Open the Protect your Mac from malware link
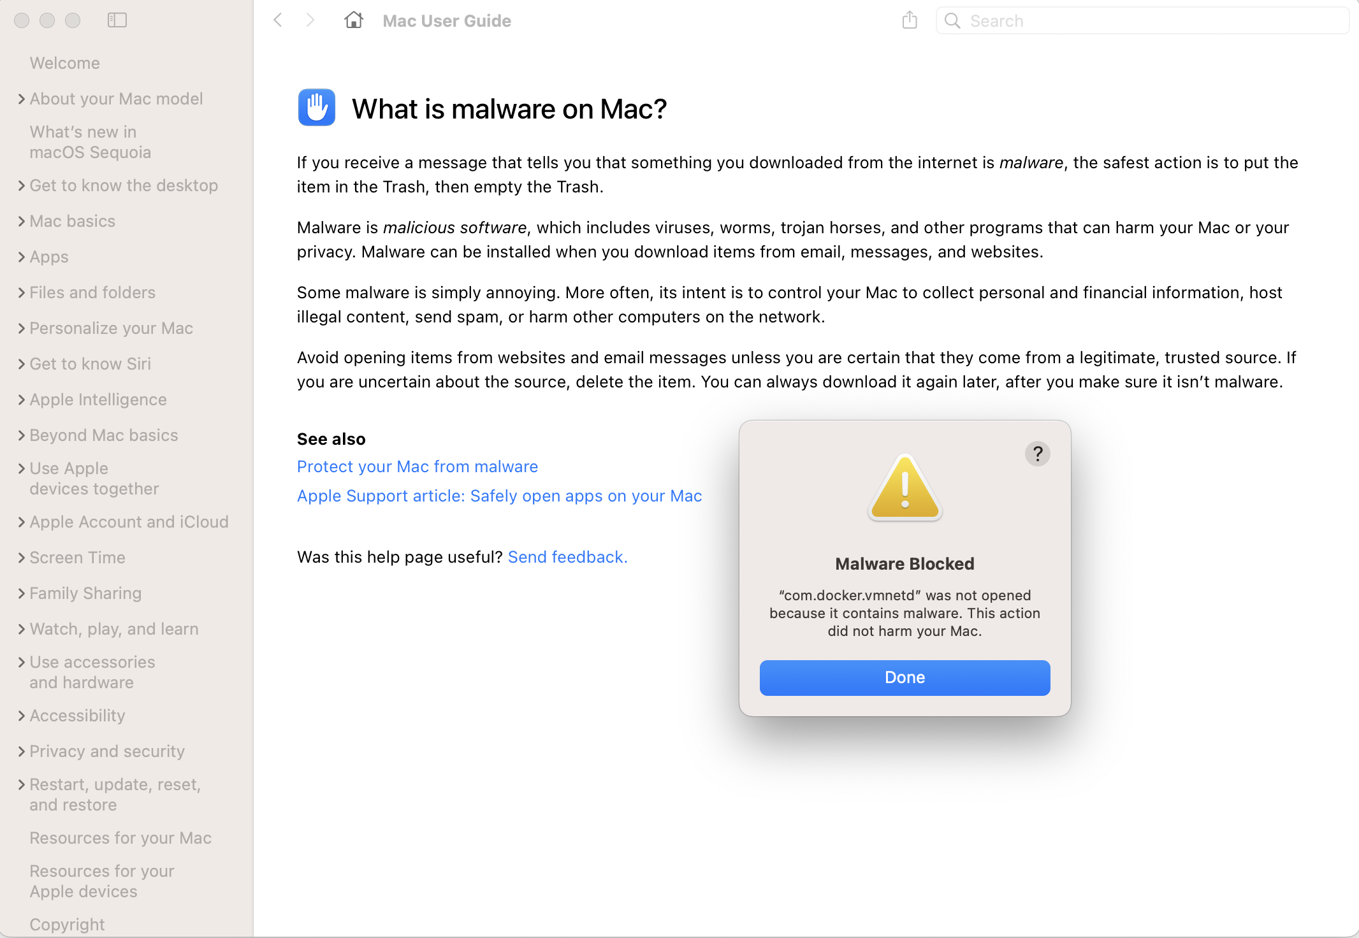The width and height of the screenshot is (1359, 938). (417, 466)
